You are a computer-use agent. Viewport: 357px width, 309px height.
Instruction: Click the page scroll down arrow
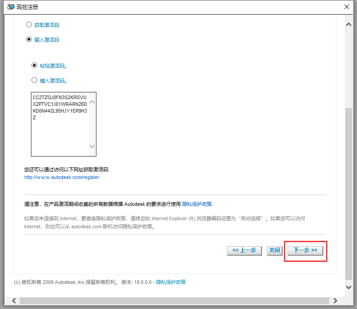pyautogui.click(x=348, y=287)
